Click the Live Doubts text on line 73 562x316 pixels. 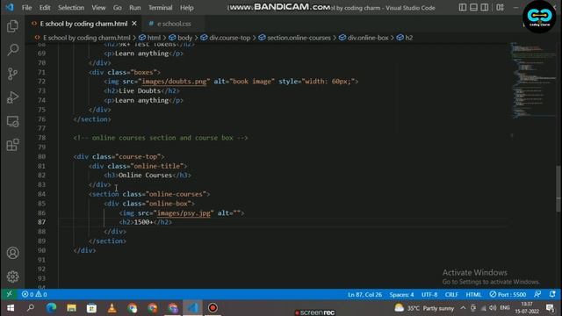pyautogui.click(x=140, y=90)
